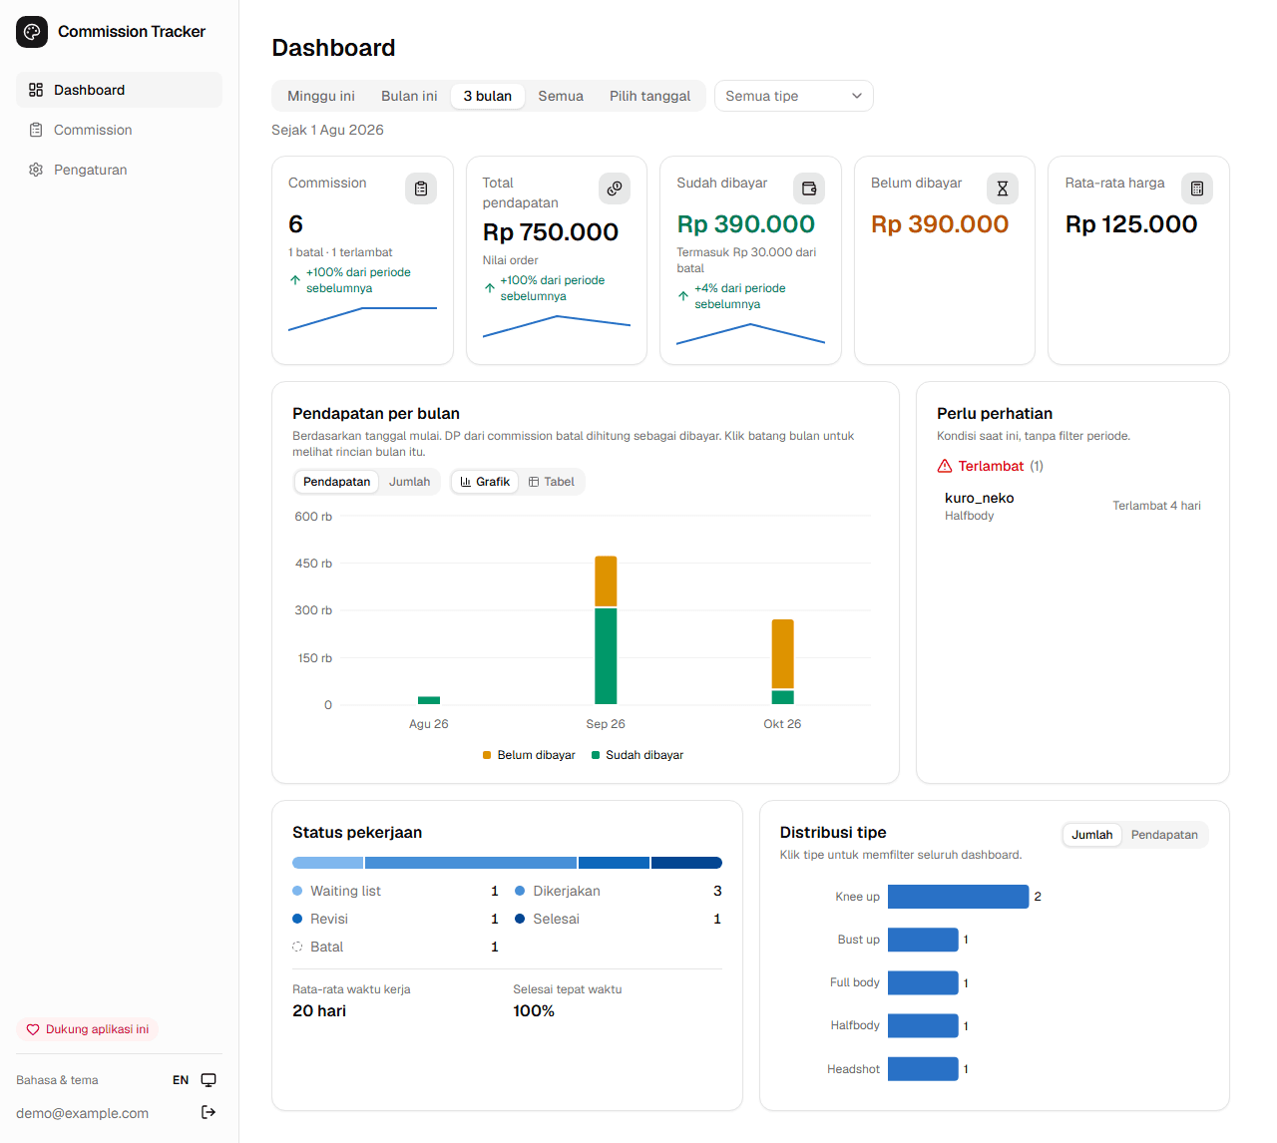Click the Commission Tracker palette logo
The width and height of the screenshot is (1277, 1143).
tap(32, 32)
